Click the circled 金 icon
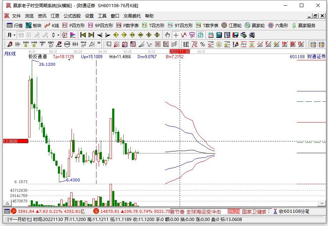 [219, 44]
